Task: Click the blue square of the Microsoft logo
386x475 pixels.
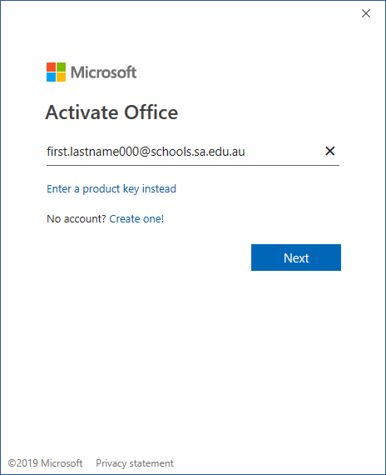Action: (51, 77)
